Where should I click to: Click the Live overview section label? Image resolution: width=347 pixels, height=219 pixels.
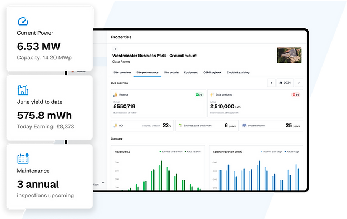tap(120, 83)
